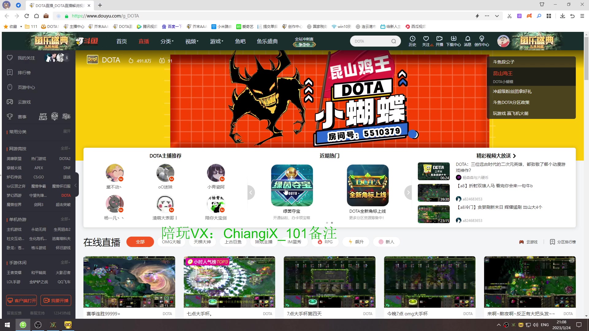Open Windows Start menu
The width and height of the screenshot is (589, 331).
(7, 325)
